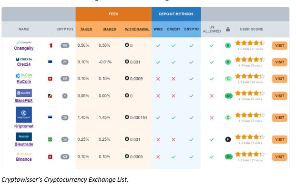Click the 155 cryptos badge for KuCoin
Screen dimensions: 296x186
point(65,79)
